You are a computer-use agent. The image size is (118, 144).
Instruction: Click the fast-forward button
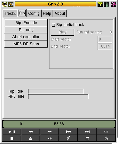click(x=49, y=131)
